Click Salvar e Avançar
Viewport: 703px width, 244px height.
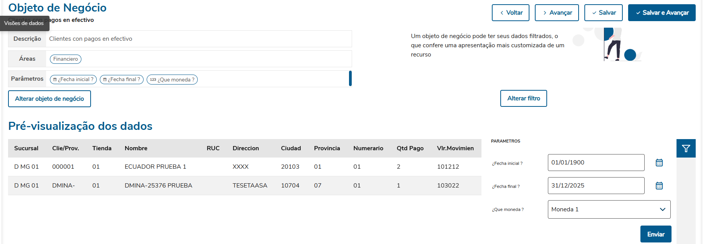[662, 13]
